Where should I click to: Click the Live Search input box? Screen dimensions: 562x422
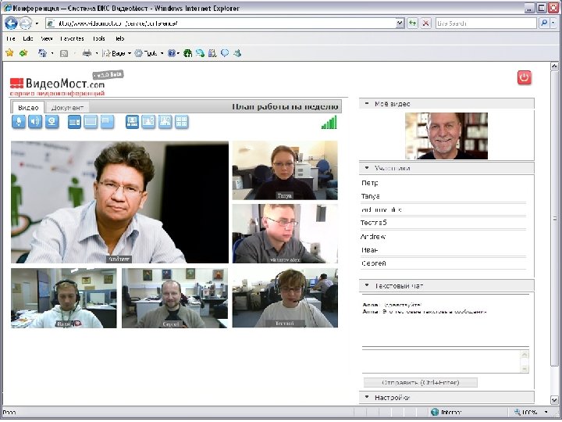click(486, 23)
